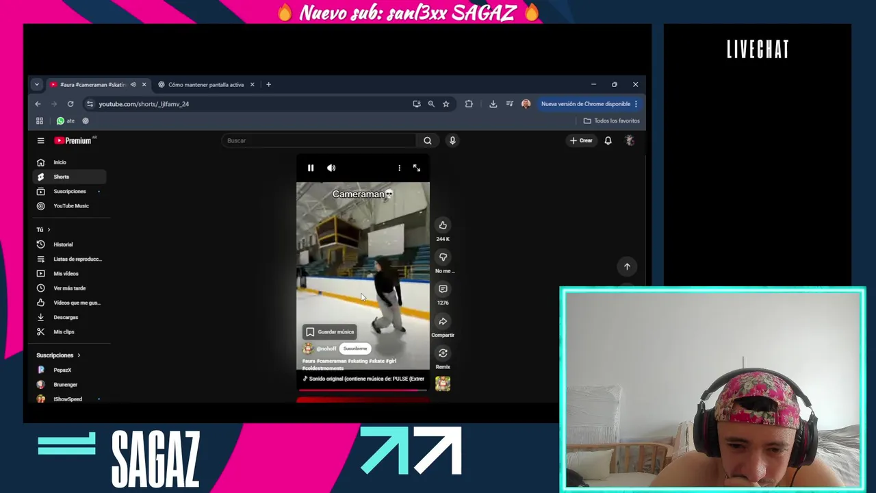Expand the Tú section
This screenshot has height=493, width=876.
[x=43, y=229]
